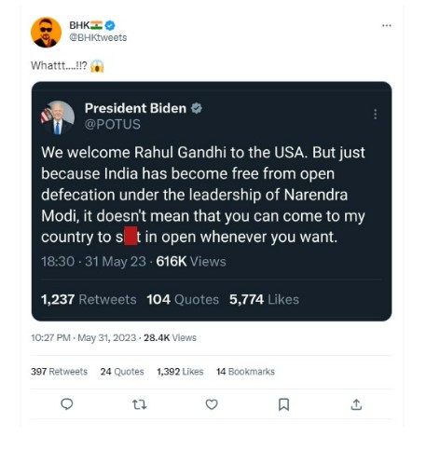Open the @BHKtweets handle link
The height and width of the screenshot is (450, 426).
(98, 37)
